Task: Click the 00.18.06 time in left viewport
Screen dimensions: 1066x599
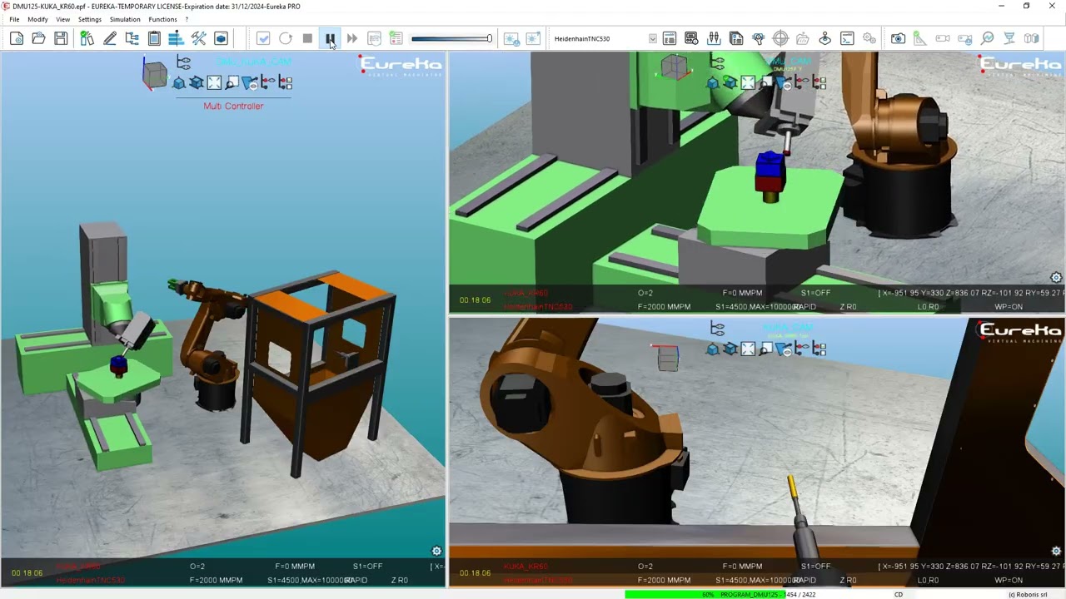Action: pos(27,572)
